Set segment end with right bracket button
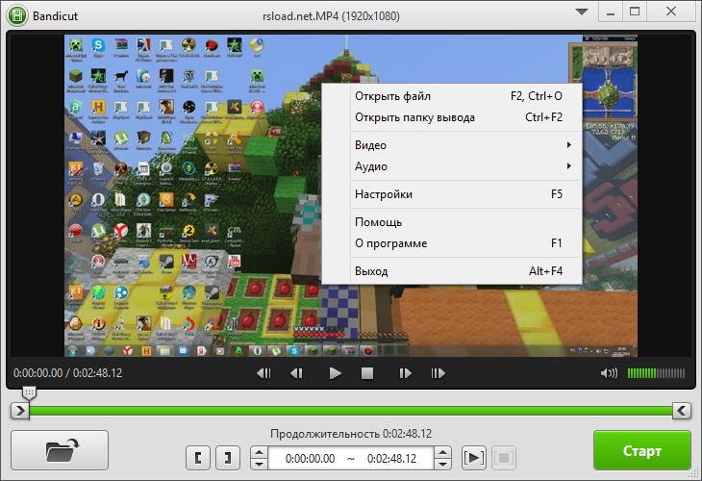Viewport: 702px width, 481px height. pyautogui.click(x=228, y=458)
